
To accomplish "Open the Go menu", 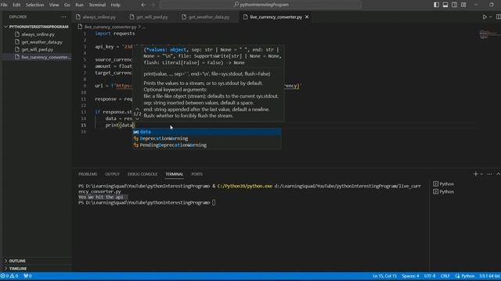I will click(x=67, y=5).
